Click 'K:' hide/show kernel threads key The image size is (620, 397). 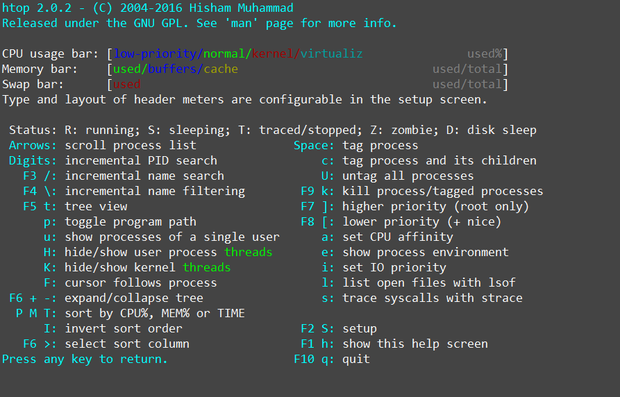click(x=50, y=267)
